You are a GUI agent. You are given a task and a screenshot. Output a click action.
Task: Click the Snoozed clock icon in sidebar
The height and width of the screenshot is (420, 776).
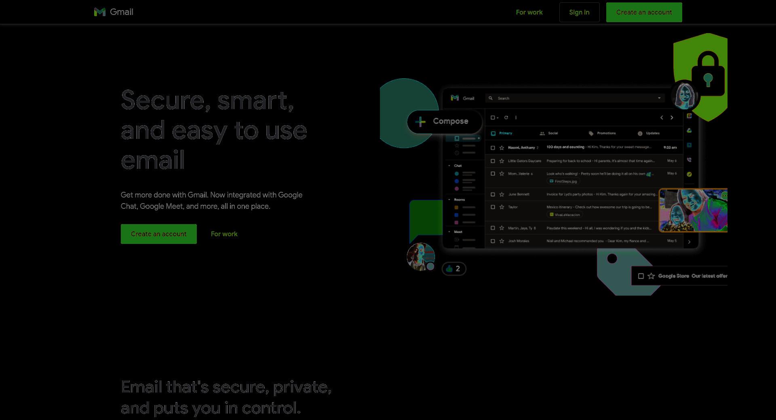pos(457,153)
